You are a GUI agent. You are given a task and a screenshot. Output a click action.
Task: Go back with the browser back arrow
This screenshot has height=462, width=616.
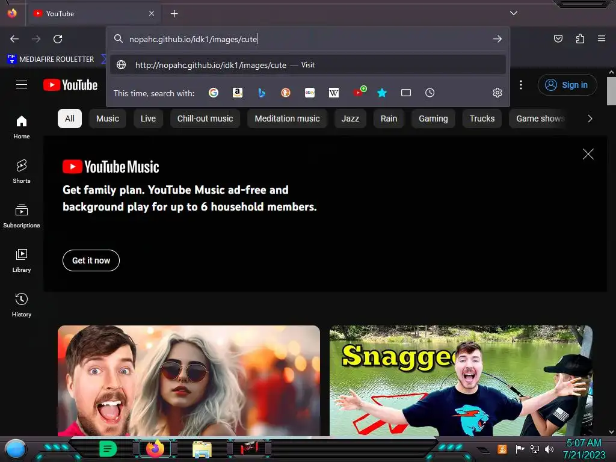[14, 39]
